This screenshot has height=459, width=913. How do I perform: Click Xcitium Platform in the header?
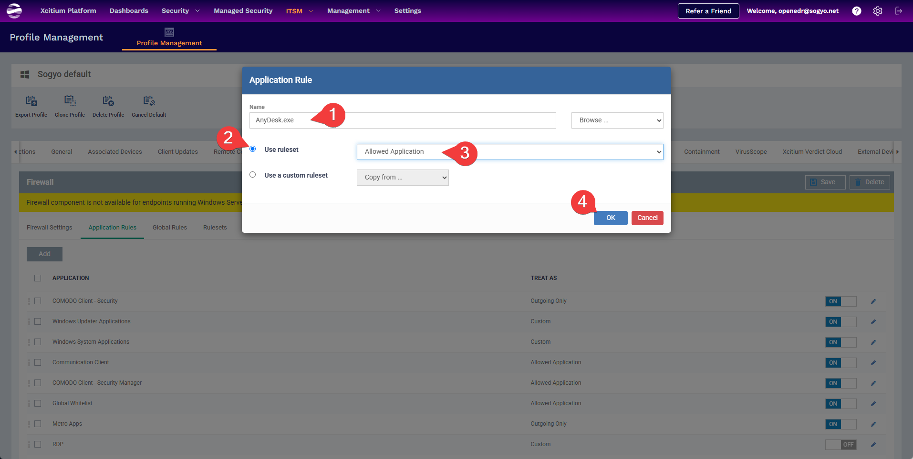click(x=68, y=11)
